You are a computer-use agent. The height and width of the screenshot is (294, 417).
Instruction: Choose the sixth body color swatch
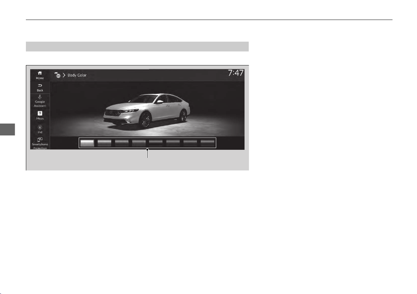pyautogui.click(x=173, y=143)
